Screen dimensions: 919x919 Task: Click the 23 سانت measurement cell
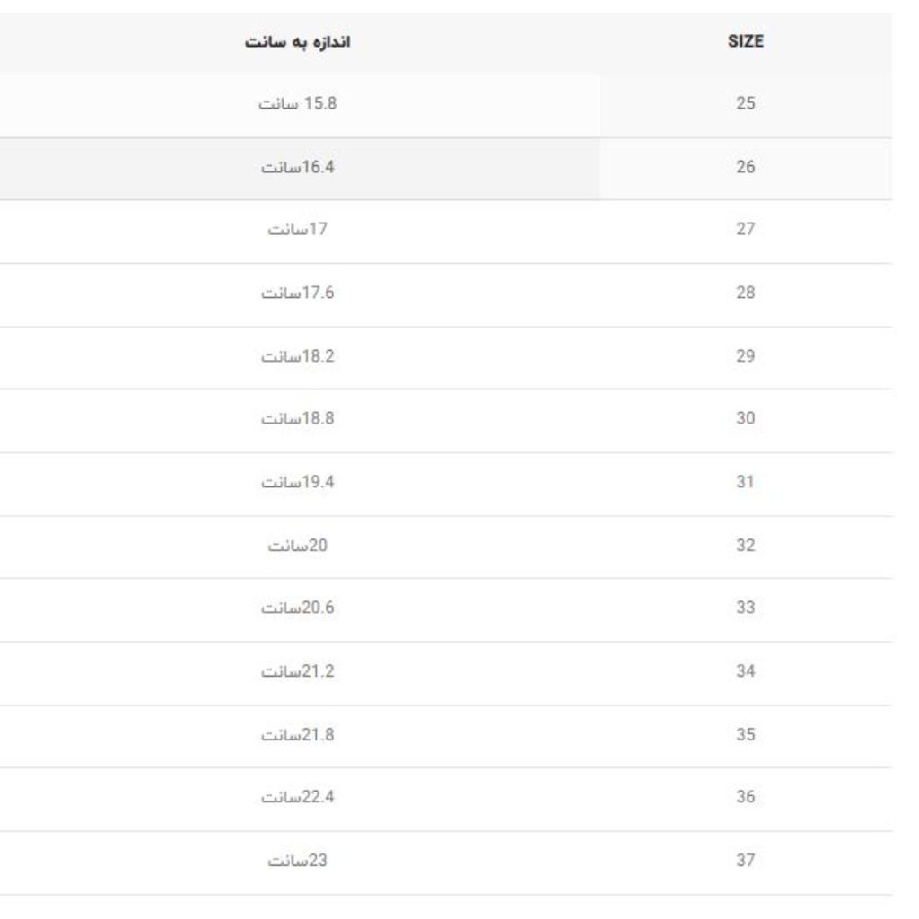click(x=298, y=861)
